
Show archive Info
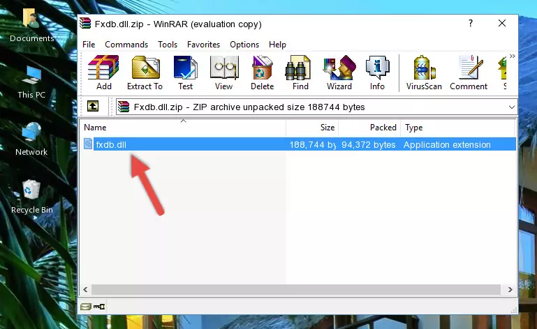pos(377,73)
